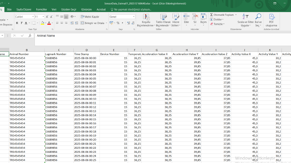The height and width of the screenshot is (163, 291).
Task: Click the align right icon
Action: [66, 23]
